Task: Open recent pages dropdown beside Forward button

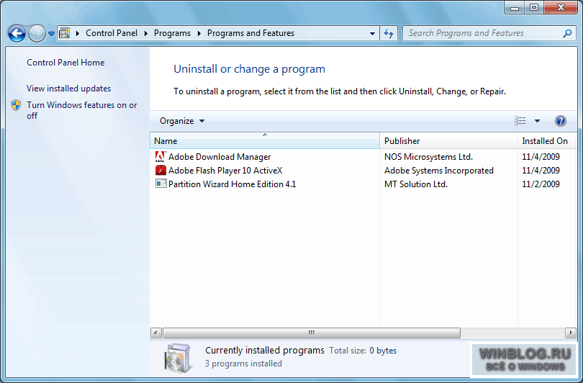Action: coord(51,33)
